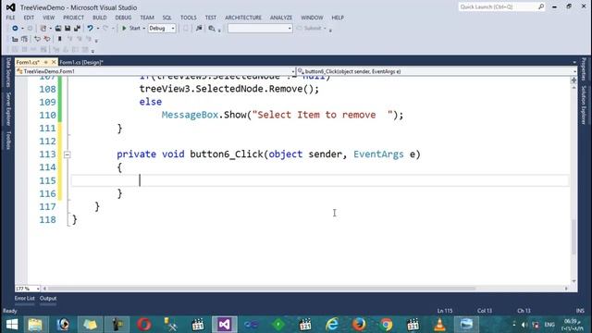Open the HELP menu
The height and width of the screenshot is (333, 592).
338,18
